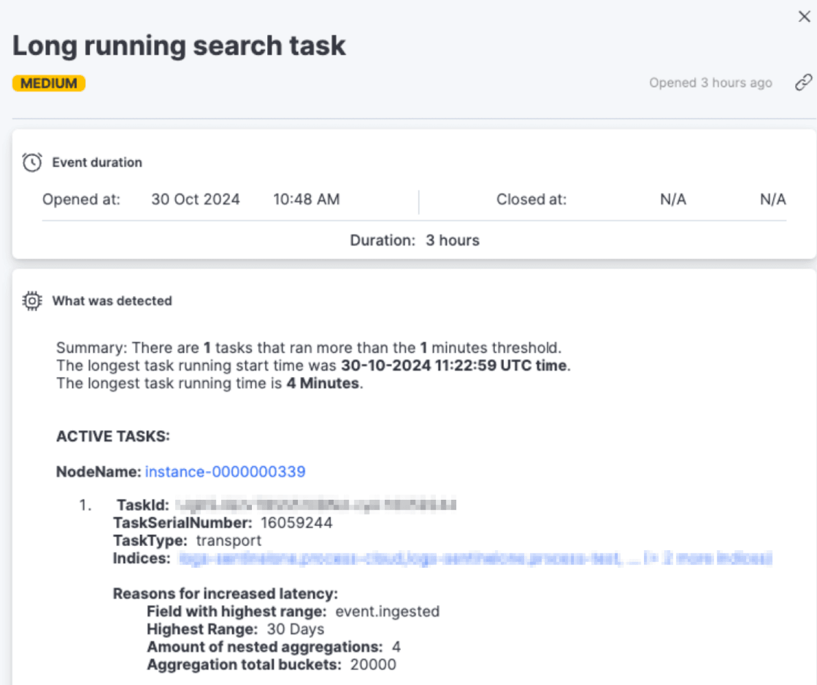Open the blurred Indices link
The image size is (817, 685).
475,558
